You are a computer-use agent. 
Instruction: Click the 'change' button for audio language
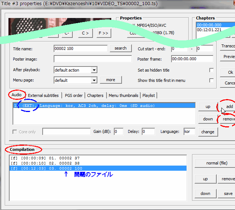click(208, 132)
